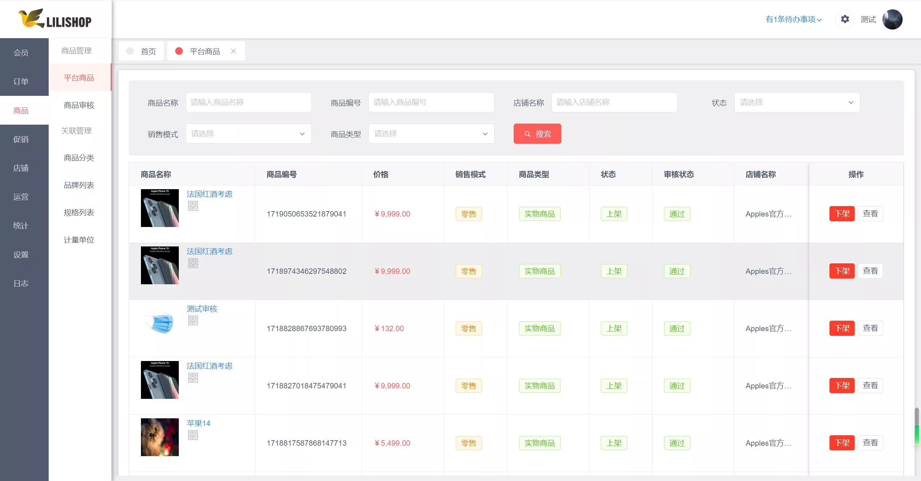Viewport: 921px width, 481px height.
Task: Click the mask thumbnail for 测试审核
Action: tap(159, 322)
